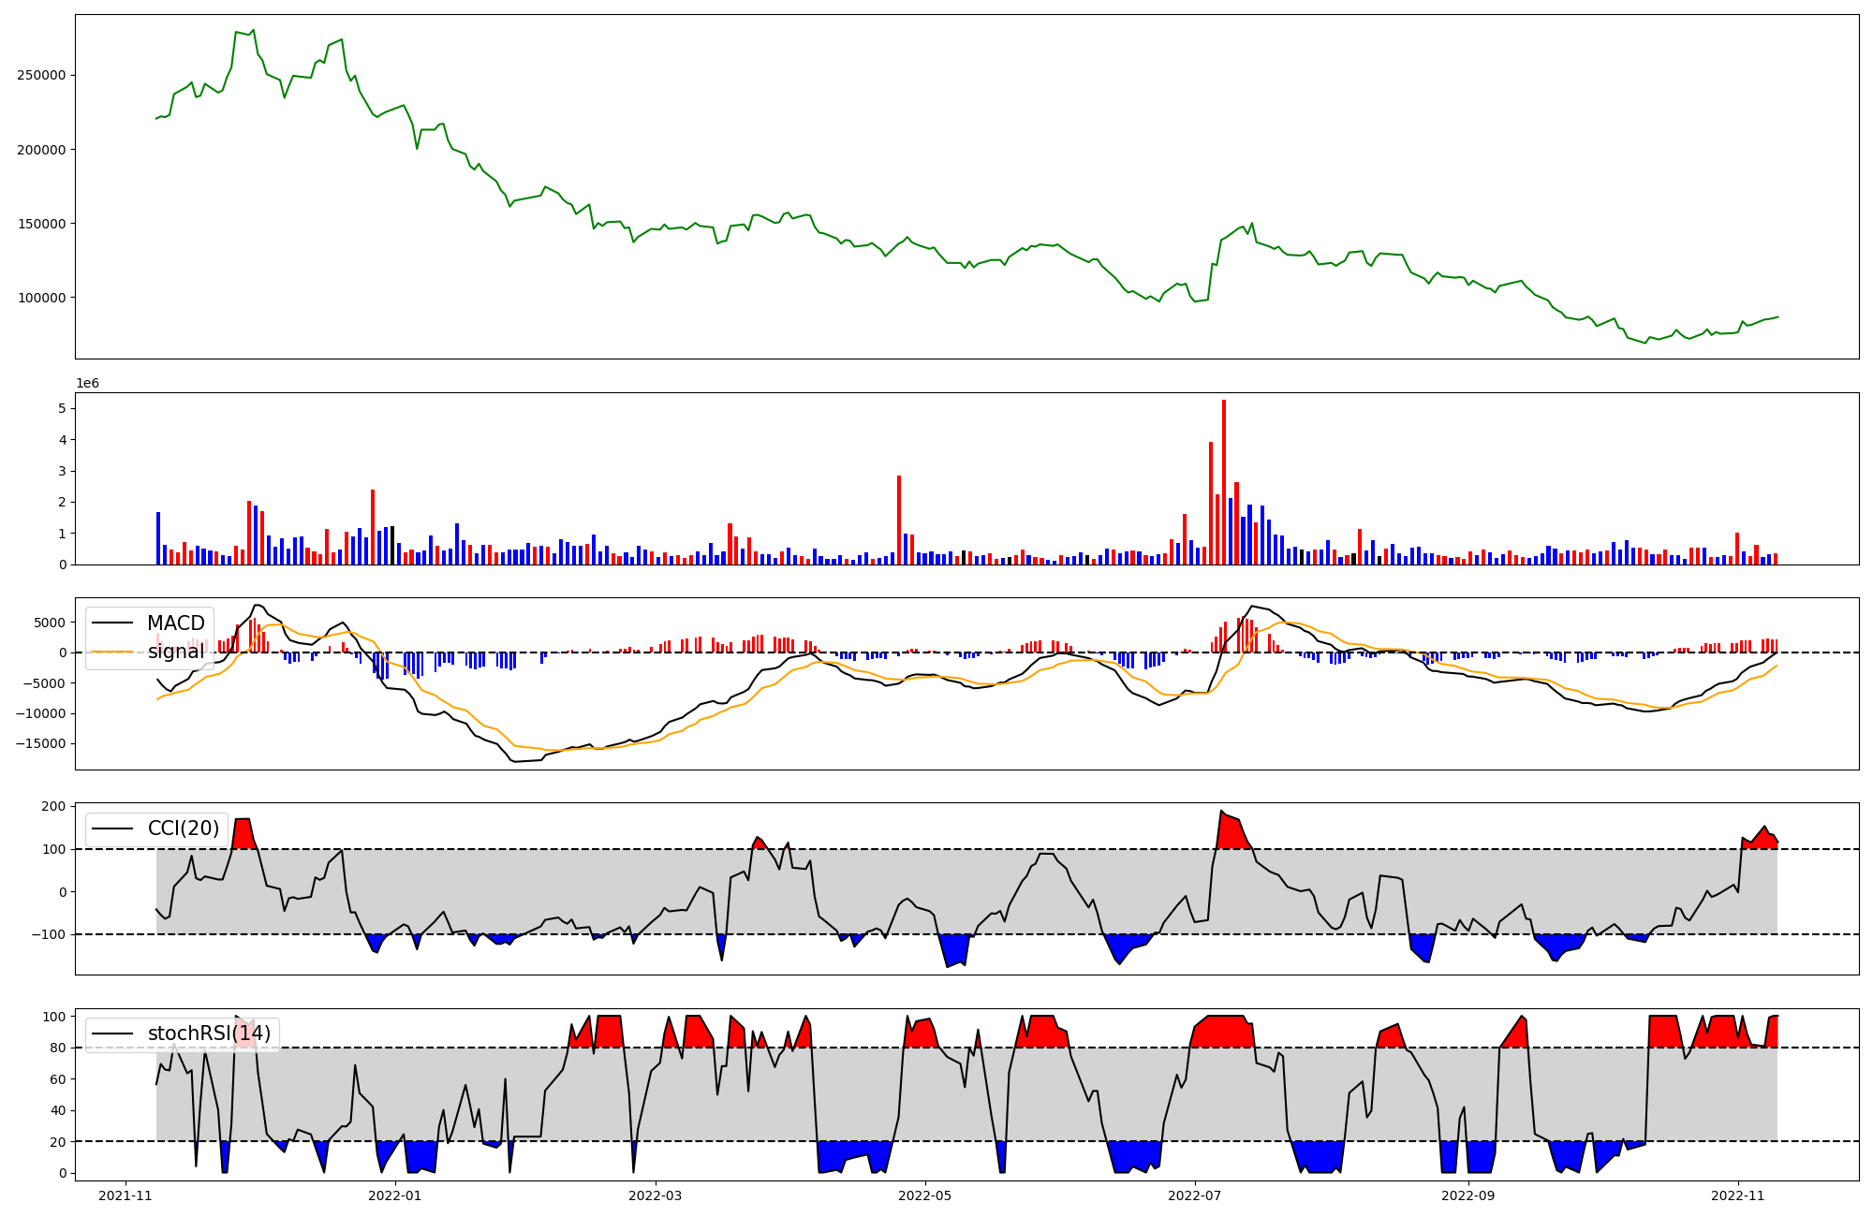Click the stochRSI(14) legend label
Viewport: 1873px width, 1217px height.
209,1034
